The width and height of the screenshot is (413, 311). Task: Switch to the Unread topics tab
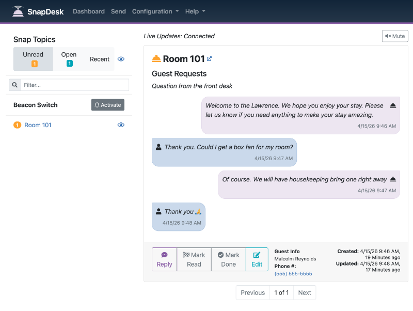click(33, 59)
